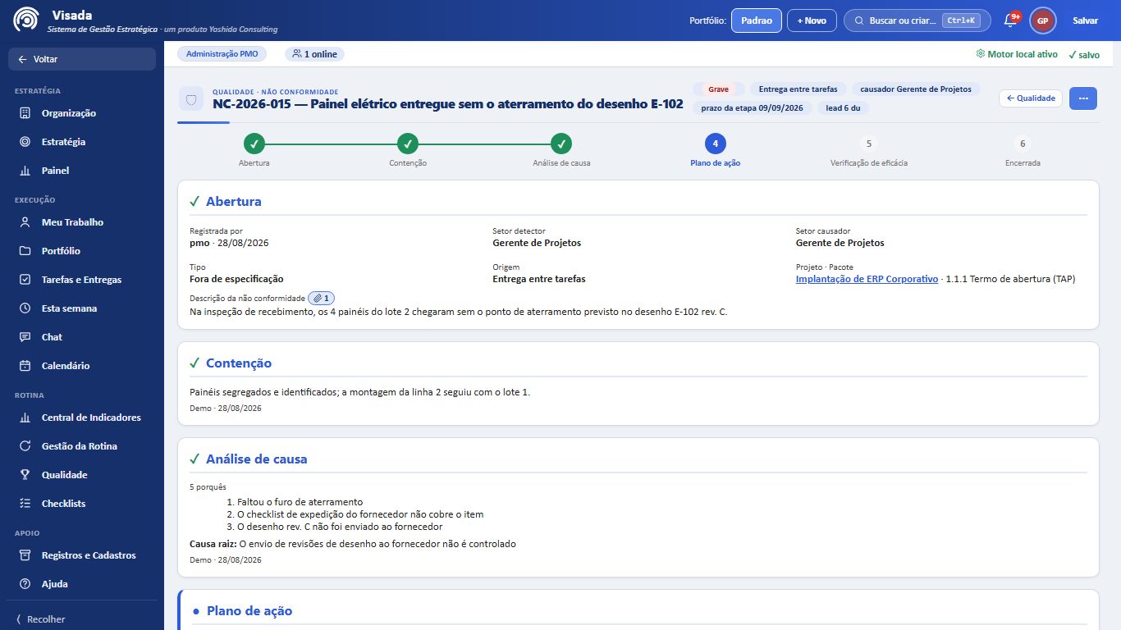Select the Padrao portfolio button
The height and width of the screenshot is (630, 1121).
pos(757,21)
